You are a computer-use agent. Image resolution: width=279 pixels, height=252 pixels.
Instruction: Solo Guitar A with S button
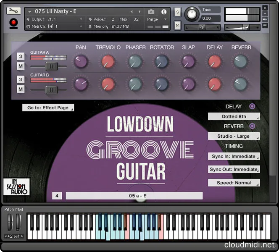click(20, 56)
